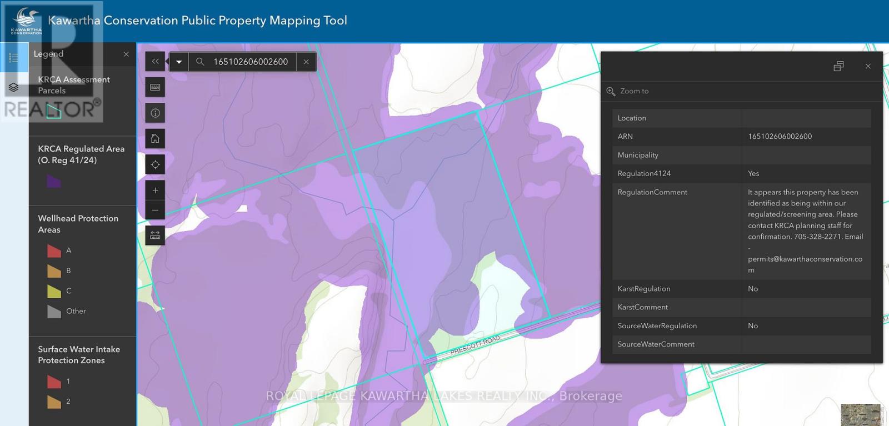The width and height of the screenshot is (889, 426).
Task: Open the measurement ruler tool
Action: [155, 235]
